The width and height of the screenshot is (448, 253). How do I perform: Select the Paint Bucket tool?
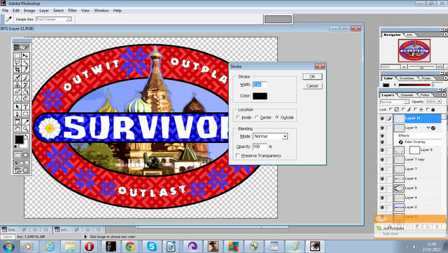[x=25, y=92]
